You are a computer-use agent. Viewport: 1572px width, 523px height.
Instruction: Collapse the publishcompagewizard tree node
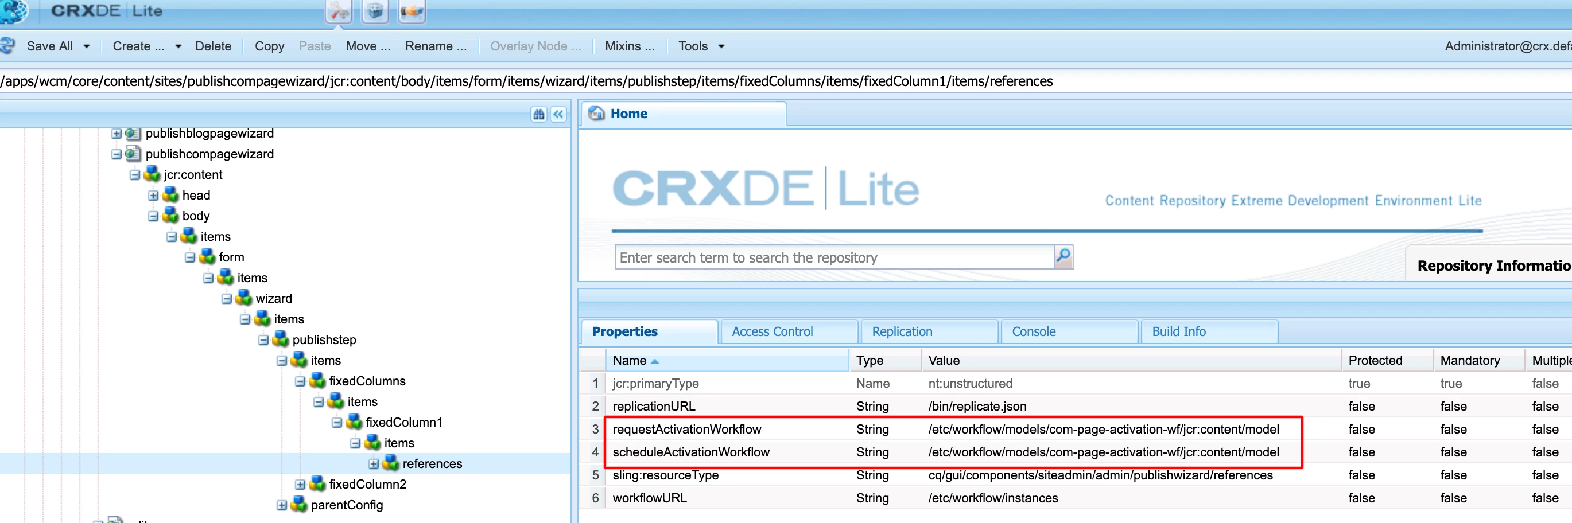(x=117, y=154)
